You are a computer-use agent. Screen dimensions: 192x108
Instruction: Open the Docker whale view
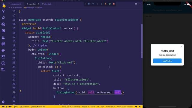coord(3,50)
